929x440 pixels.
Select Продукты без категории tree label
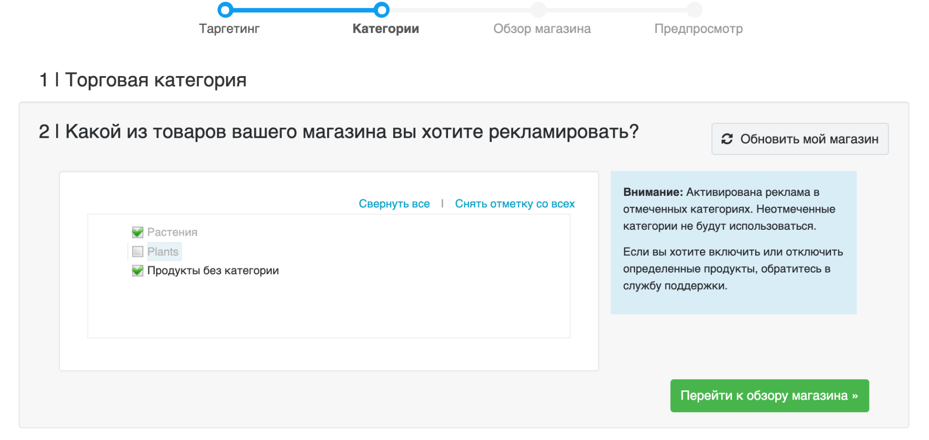tap(213, 271)
